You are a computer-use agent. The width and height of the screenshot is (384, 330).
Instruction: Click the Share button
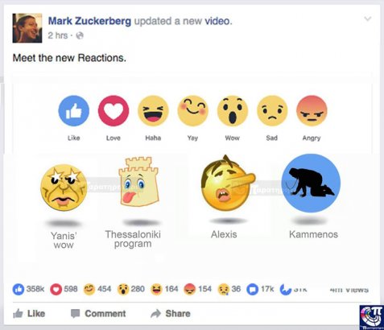pyautogui.click(x=171, y=313)
